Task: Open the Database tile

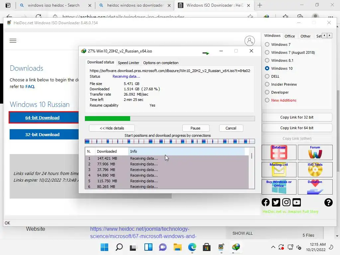Action: [279, 152]
